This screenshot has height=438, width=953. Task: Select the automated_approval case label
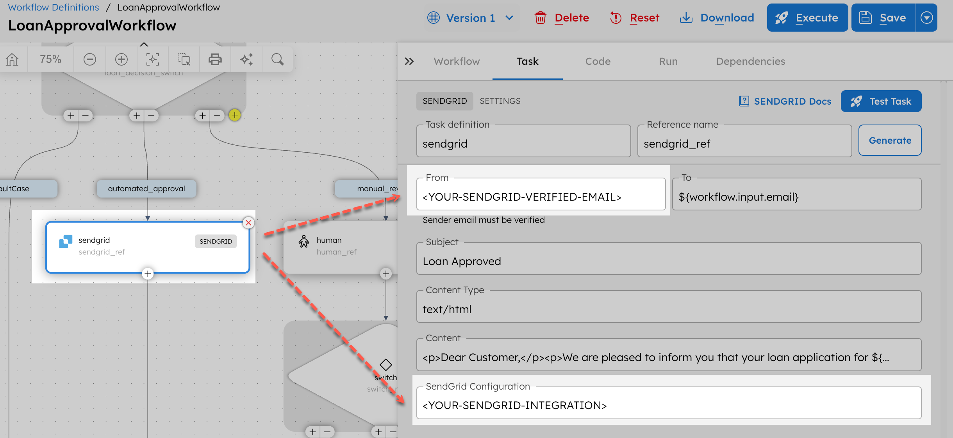pyautogui.click(x=146, y=189)
